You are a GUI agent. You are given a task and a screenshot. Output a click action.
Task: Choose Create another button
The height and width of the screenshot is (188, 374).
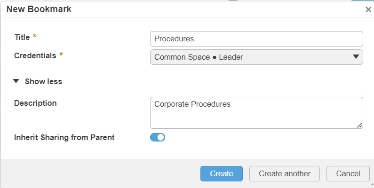point(285,173)
